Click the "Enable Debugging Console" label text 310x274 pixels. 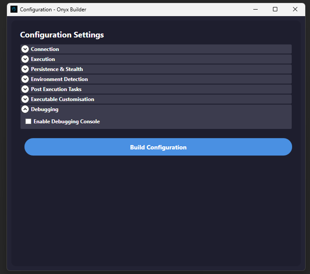click(67, 122)
